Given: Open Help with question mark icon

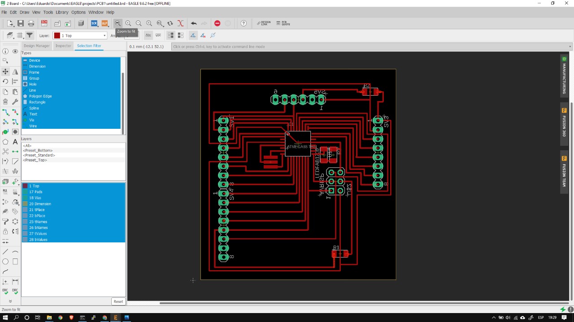Looking at the screenshot, I should tap(244, 23).
